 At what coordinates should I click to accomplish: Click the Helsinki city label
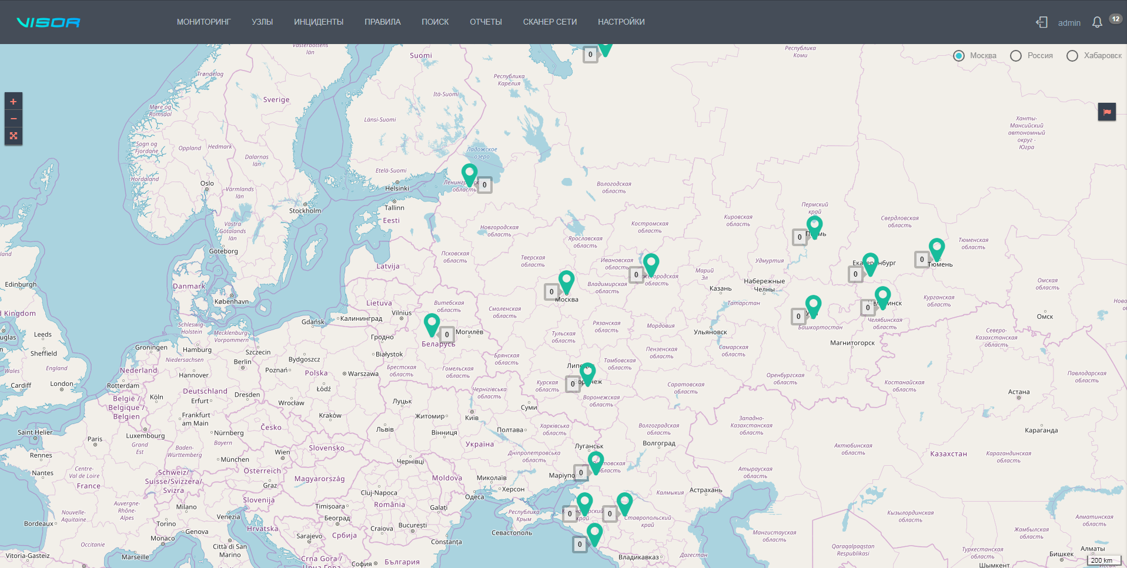(x=397, y=189)
